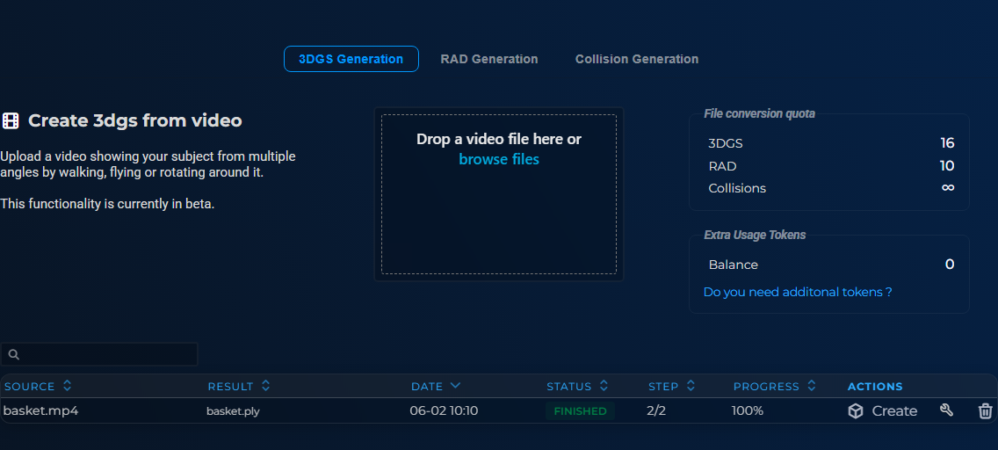This screenshot has height=450, width=998.
Task: Click the step value 2/2
Action: (x=656, y=411)
